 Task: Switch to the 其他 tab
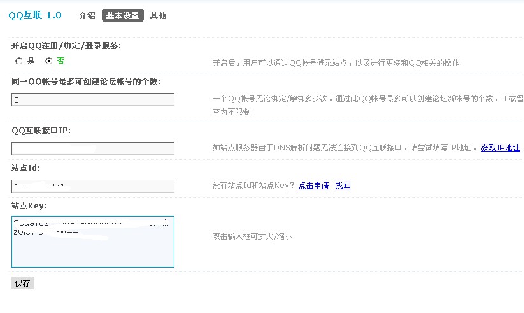[158, 16]
